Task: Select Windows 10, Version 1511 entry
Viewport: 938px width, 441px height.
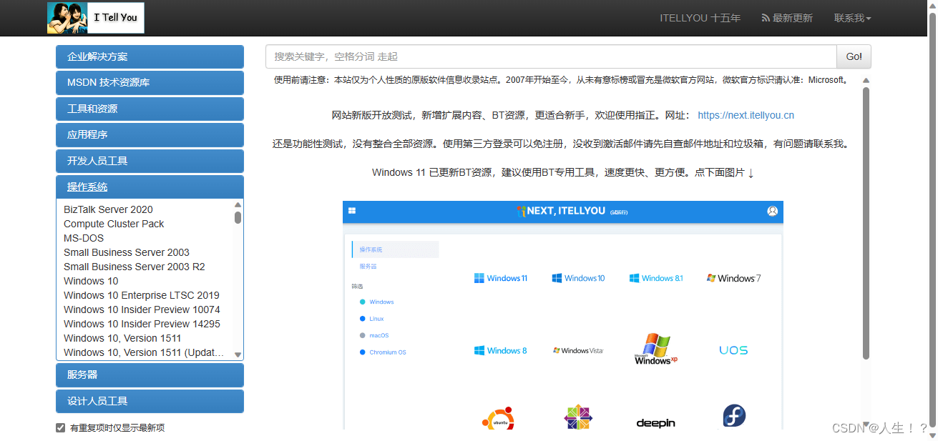Action: click(122, 338)
